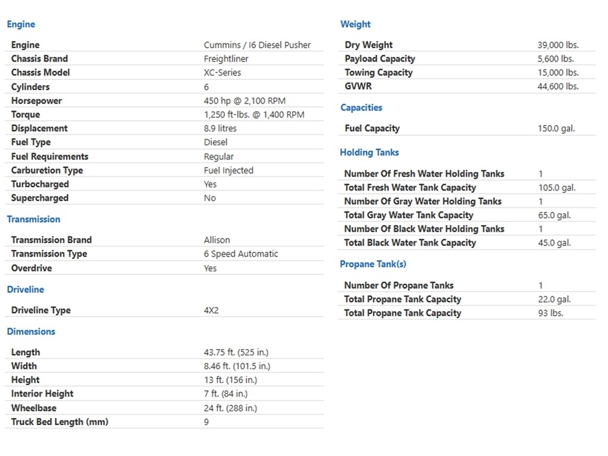This screenshot has width=608, height=456.
Task: Click the Holding Tanks section heading
Action: [369, 153]
